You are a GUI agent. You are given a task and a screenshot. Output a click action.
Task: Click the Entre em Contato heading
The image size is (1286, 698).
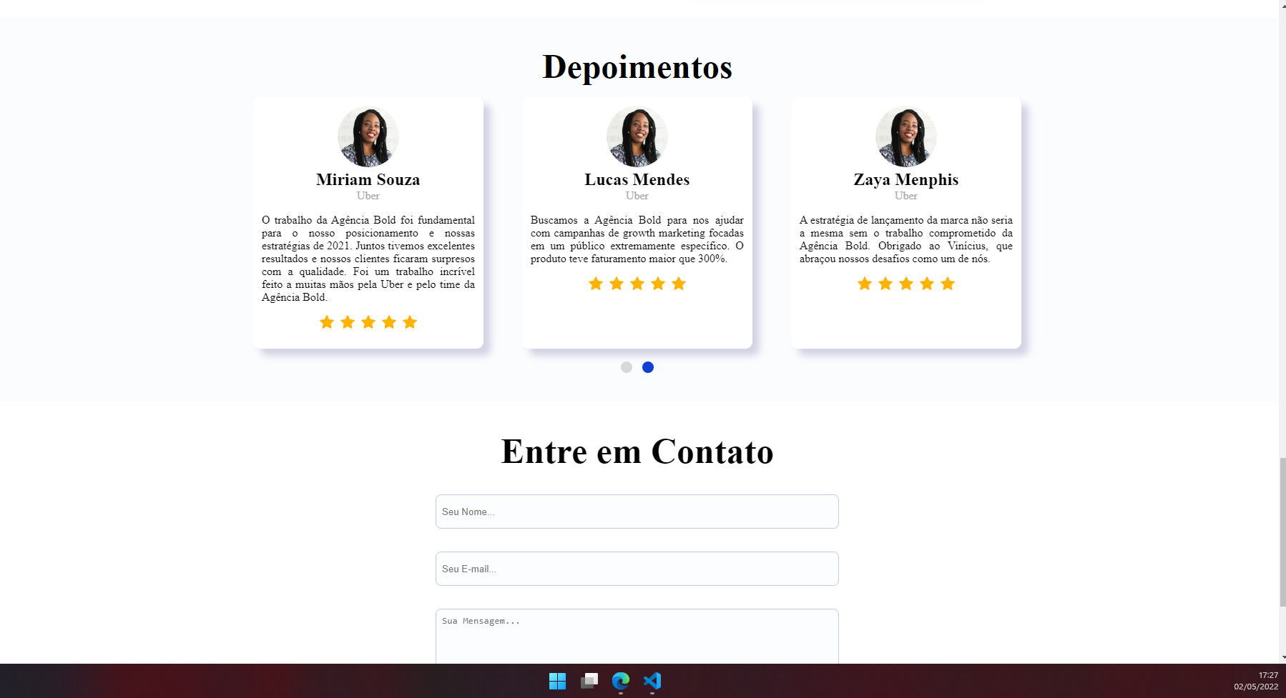click(637, 452)
